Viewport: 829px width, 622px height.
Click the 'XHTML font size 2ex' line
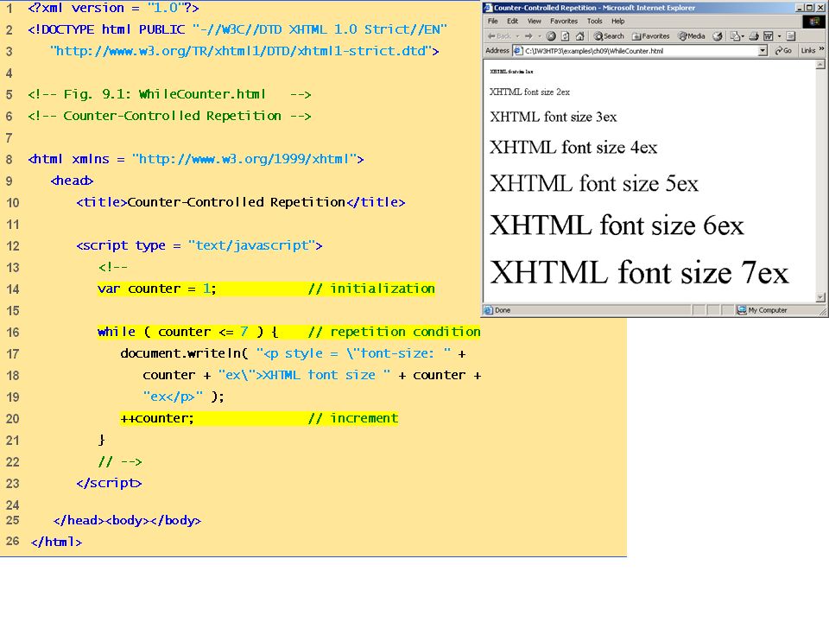(529, 92)
